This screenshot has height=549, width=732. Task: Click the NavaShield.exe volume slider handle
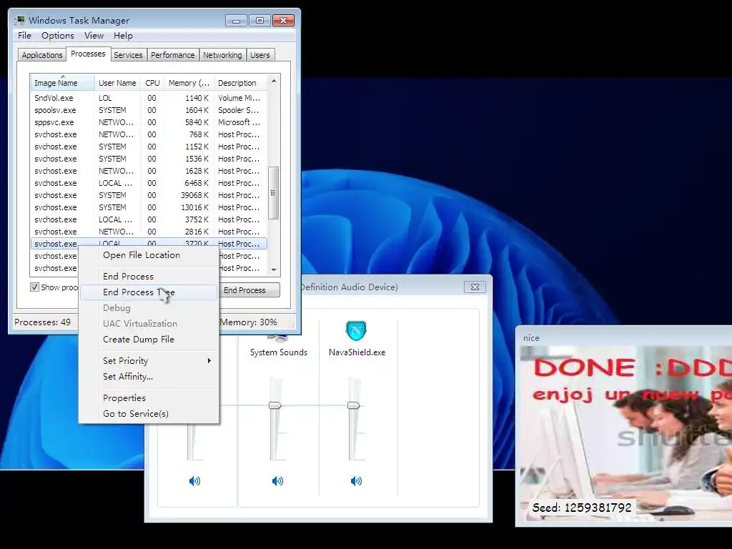pyautogui.click(x=353, y=405)
